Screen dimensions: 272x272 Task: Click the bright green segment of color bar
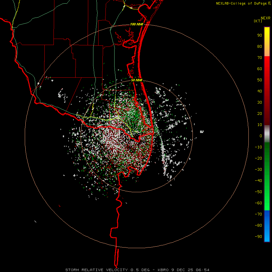267,176
